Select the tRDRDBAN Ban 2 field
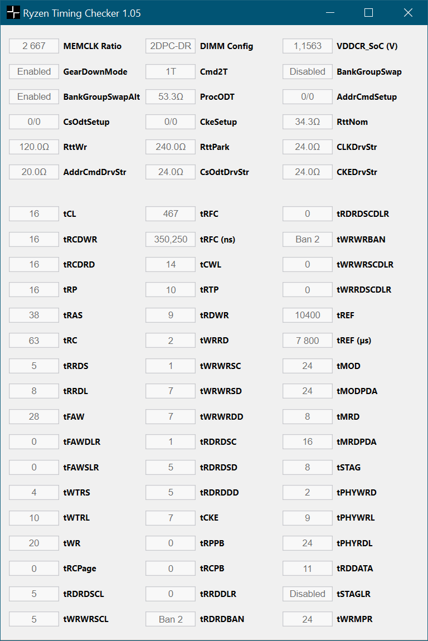Image resolution: width=428 pixels, height=641 pixels. pyautogui.click(x=171, y=619)
